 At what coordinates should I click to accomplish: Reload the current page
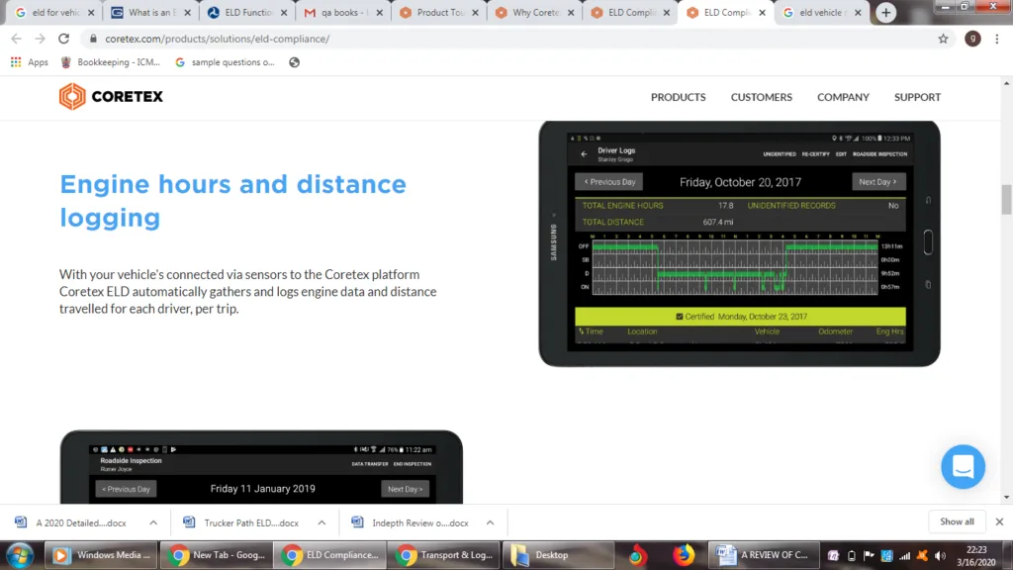(x=63, y=39)
